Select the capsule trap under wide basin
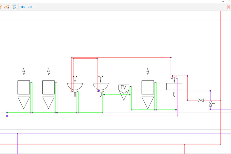This screenshot has height=154, width=231. coord(174,94)
